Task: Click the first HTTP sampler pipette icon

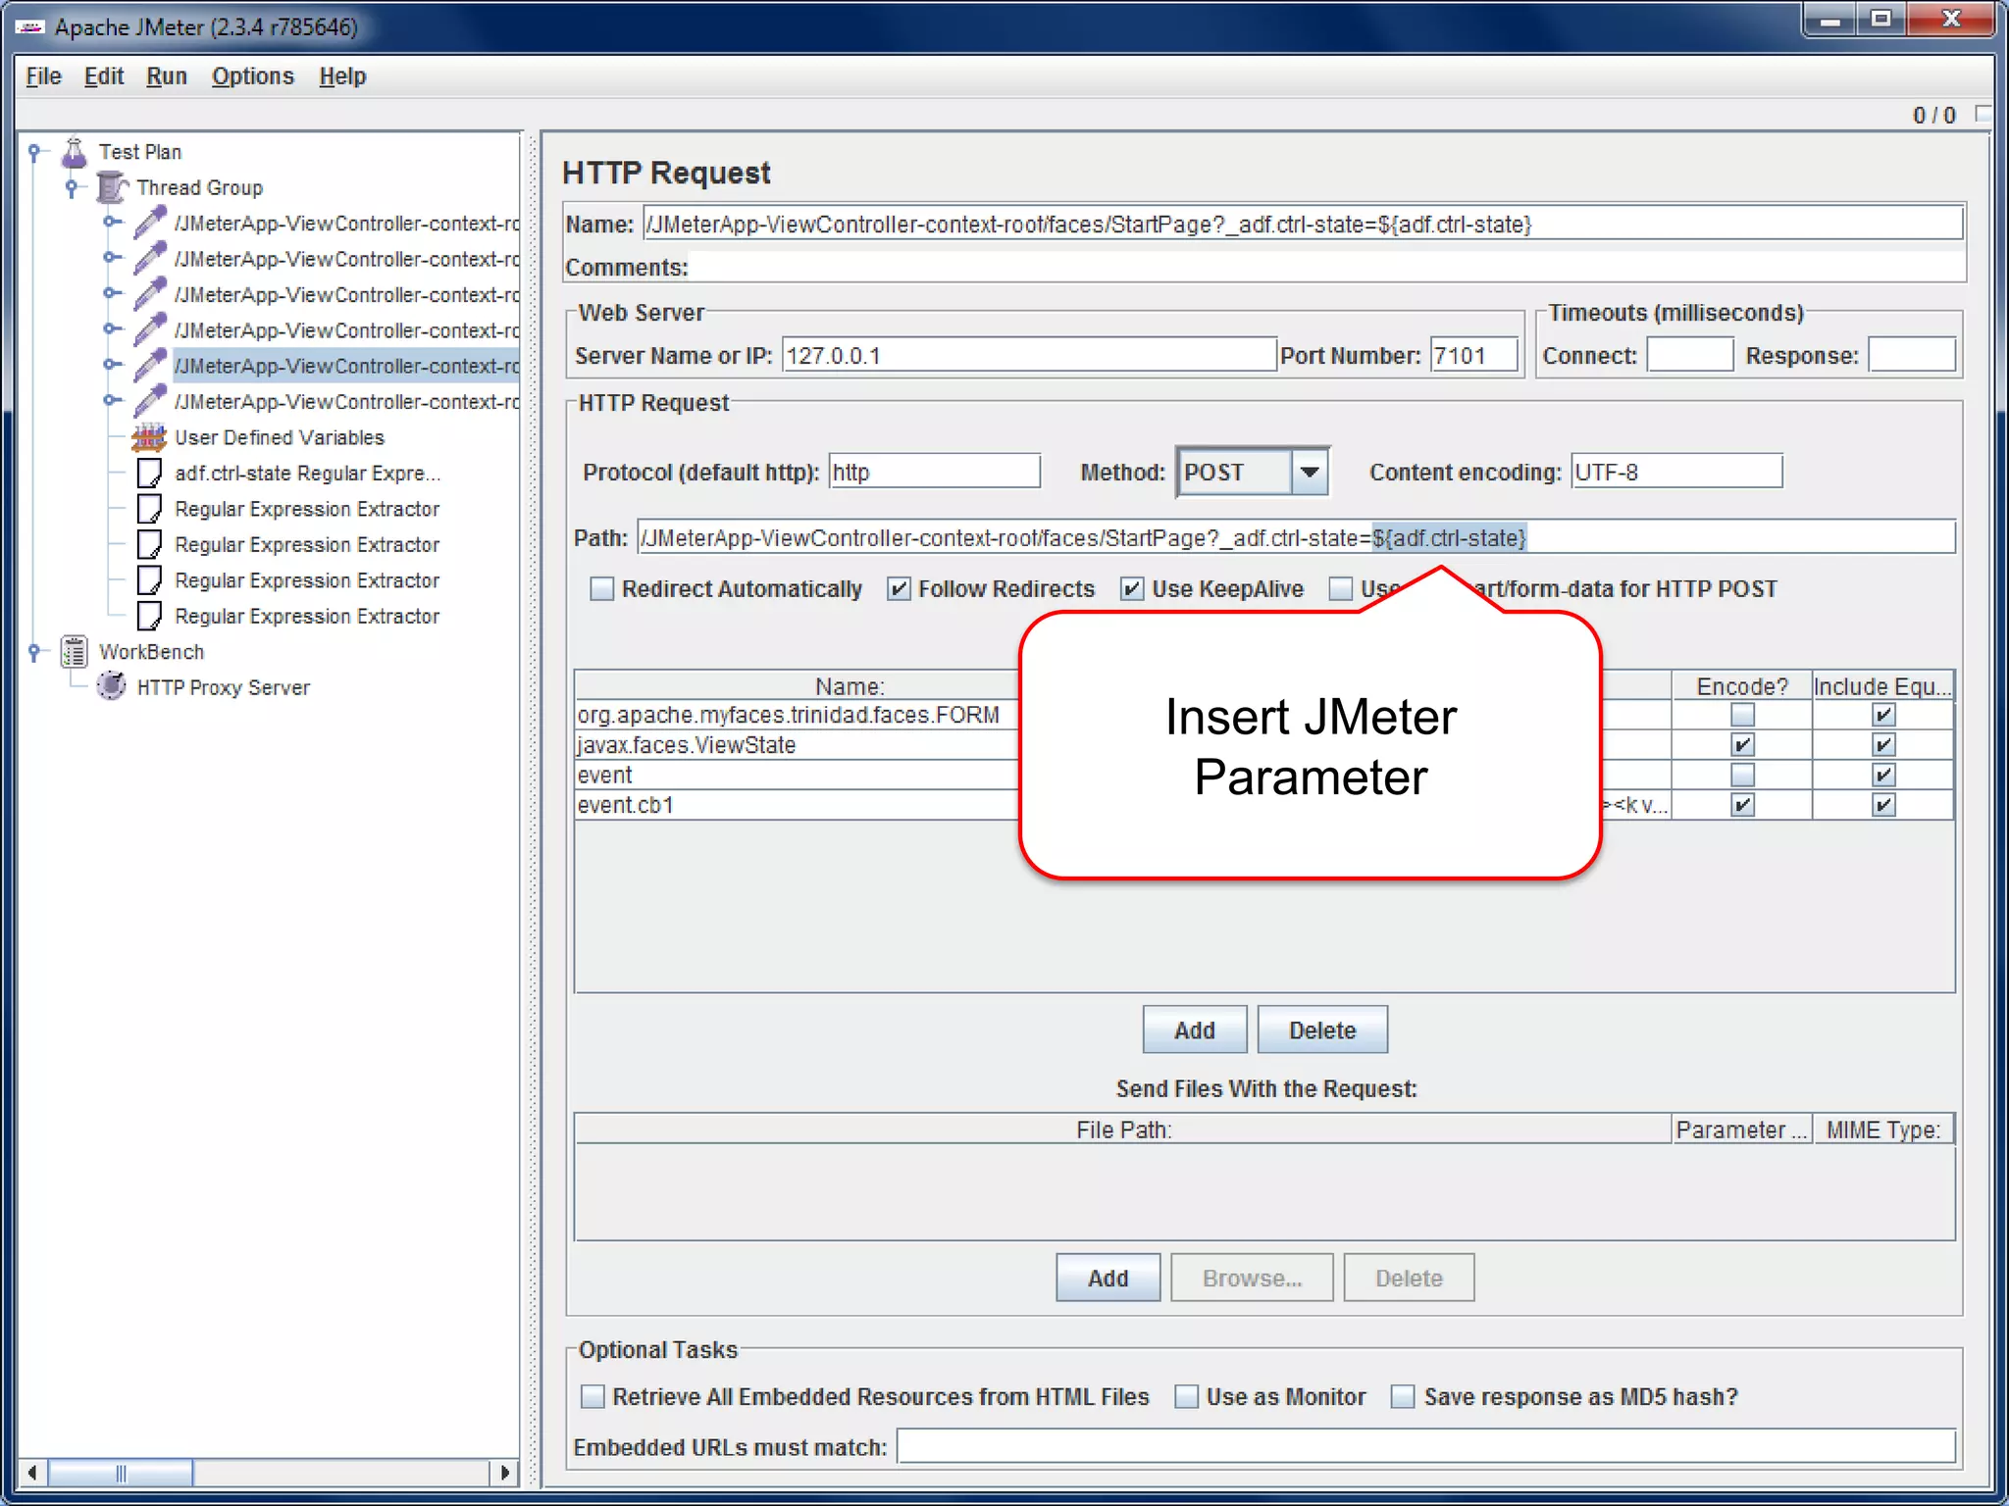Action: coord(149,223)
